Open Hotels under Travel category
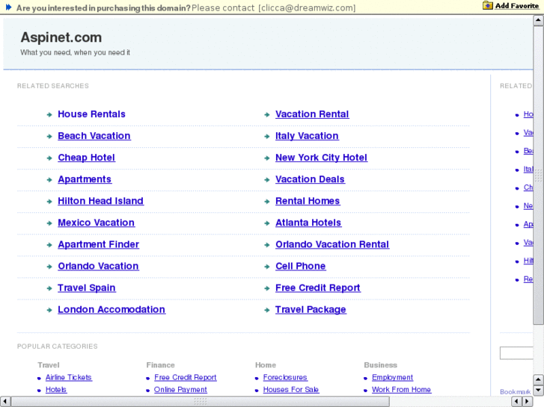 tap(56, 390)
